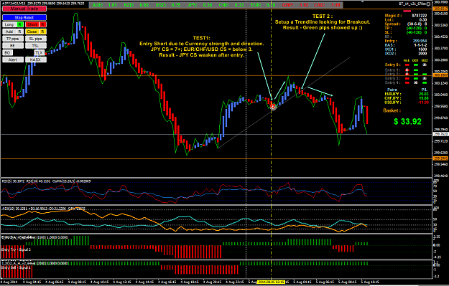449x286 pixels.
Task: Click the Entry price 299.954
Action: pos(420,41)
